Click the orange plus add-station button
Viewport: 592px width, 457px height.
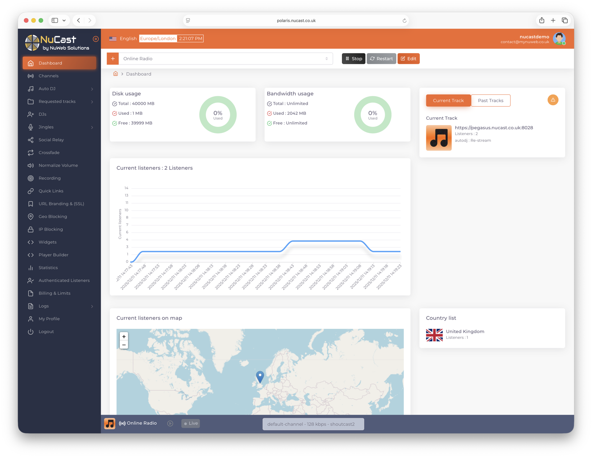point(113,59)
